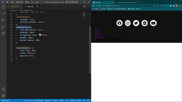The image size is (182, 102).
Task: Open the Chrome three-dot menu
Action: click(180, 6)
